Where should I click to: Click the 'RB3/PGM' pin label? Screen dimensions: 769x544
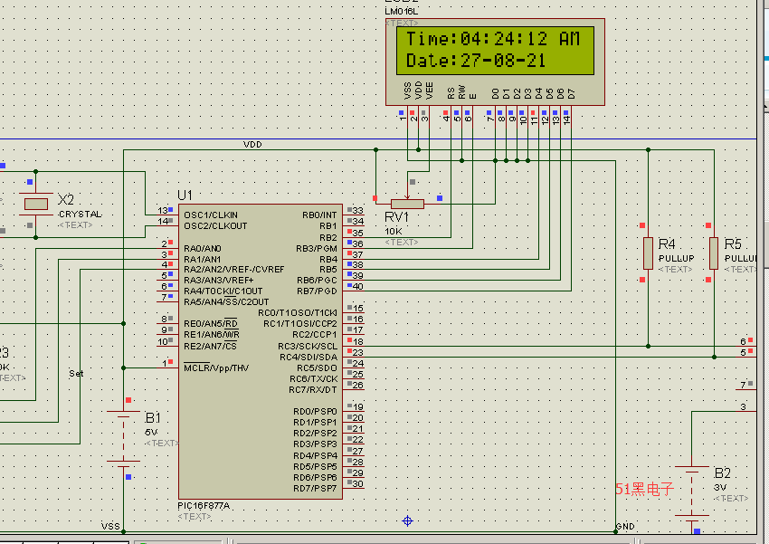click(317, 248)
